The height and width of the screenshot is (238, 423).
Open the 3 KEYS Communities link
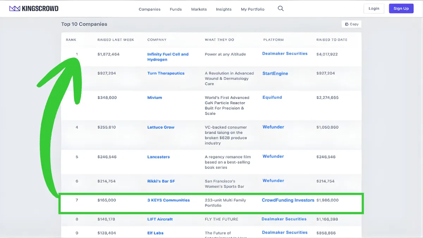(x=168, y=200)
